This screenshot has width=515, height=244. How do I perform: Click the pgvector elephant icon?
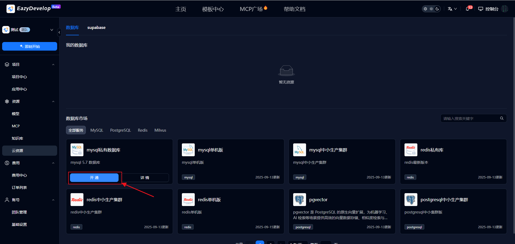coord(299,200)
